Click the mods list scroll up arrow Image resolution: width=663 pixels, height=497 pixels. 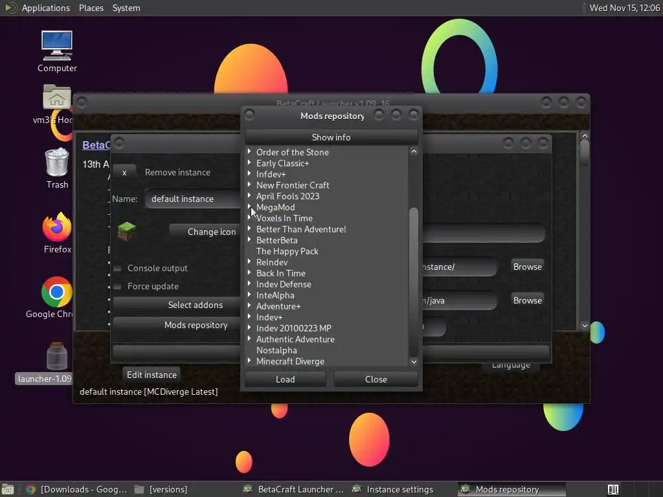[414, 151]
